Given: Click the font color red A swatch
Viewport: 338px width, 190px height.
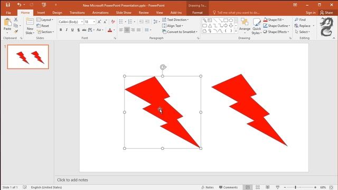Looking at the screenshot, I should (x=110, y=30).
